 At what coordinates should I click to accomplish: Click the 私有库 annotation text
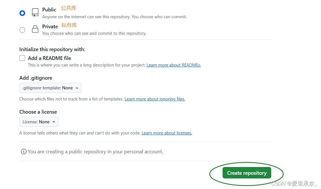pos(69,25)
